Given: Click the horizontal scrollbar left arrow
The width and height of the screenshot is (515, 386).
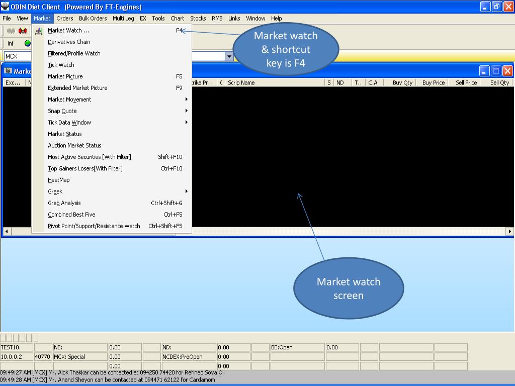Looking at the screenshot, I should (x=7, y=231).
